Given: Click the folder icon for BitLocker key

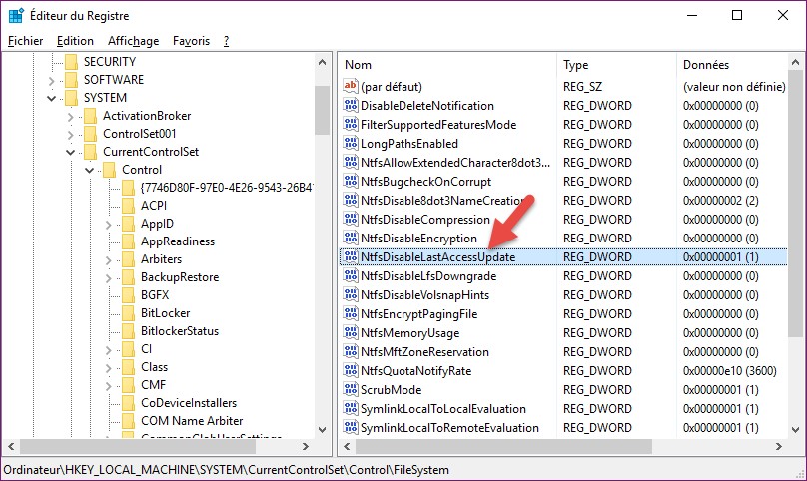Looking at the screenshot, I should [x=128, y=313].
